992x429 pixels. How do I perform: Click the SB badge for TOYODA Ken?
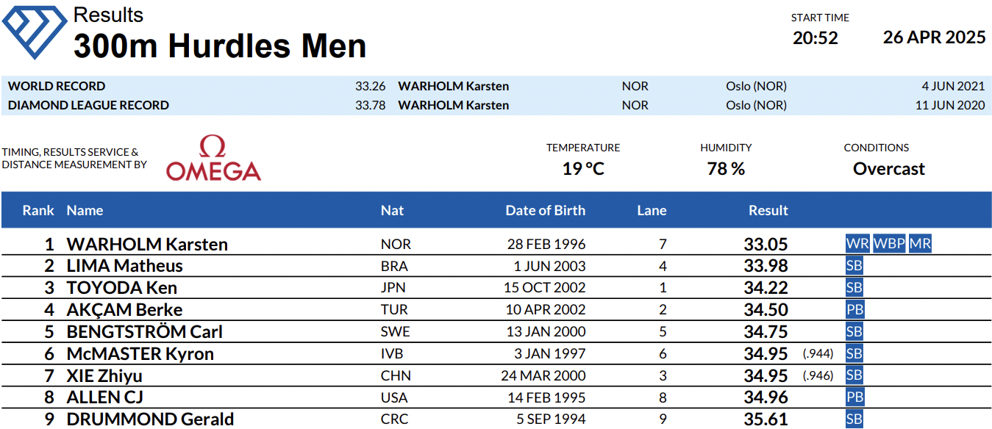tap(854, 287)
